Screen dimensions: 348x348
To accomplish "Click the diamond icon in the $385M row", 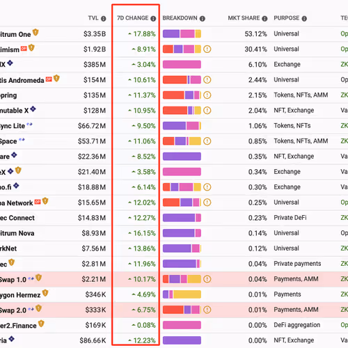I will coord(10,63).
